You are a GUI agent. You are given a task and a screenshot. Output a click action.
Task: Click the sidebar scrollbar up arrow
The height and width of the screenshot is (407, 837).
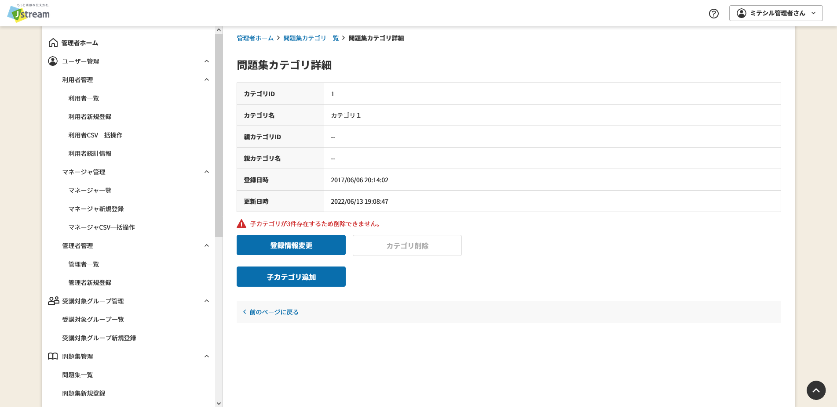pos(219,30)
